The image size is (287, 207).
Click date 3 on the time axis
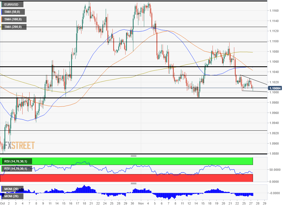point(16,203)
